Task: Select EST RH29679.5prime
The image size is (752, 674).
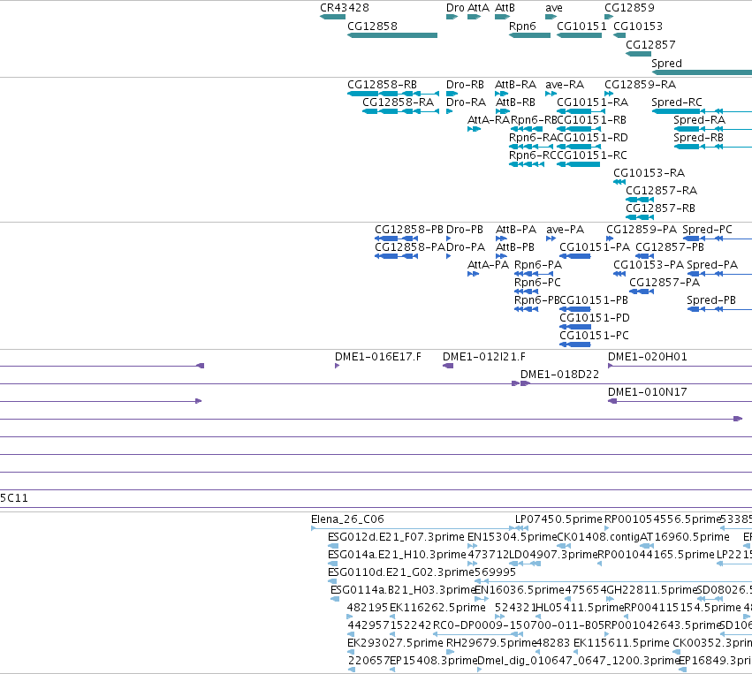Action: pyautogui.click(x=451, y=652)
